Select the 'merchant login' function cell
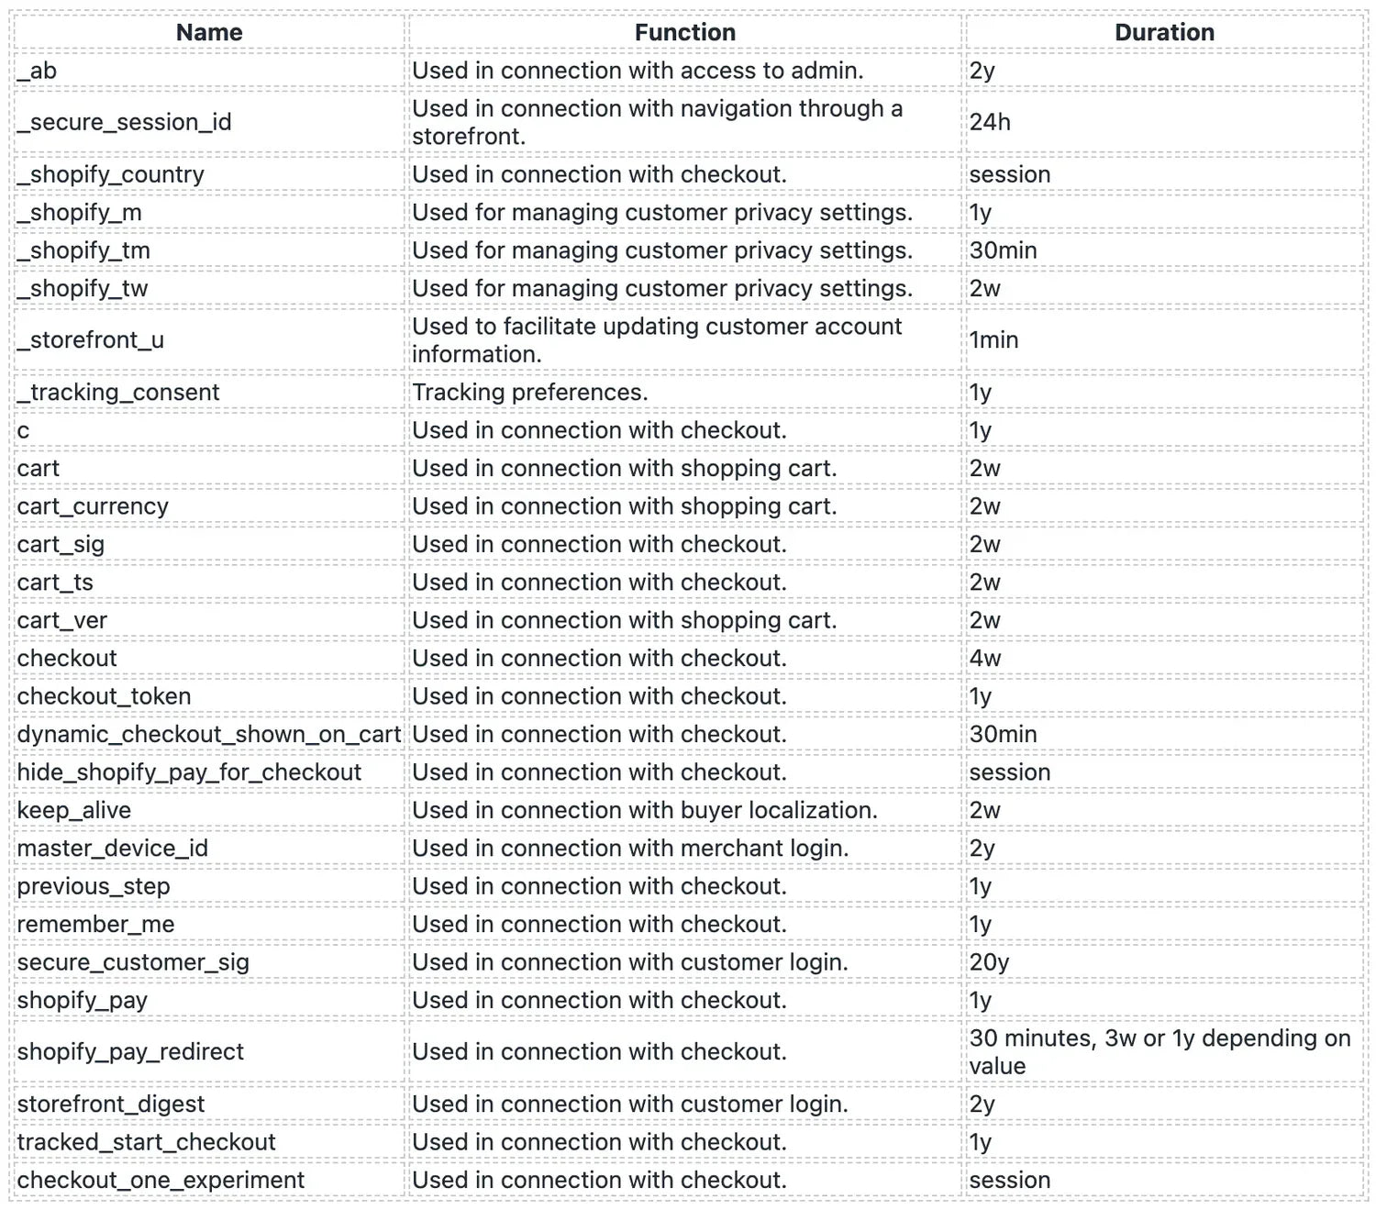The width and height of the screenshot is (1376, 1210). [x=630, y=849]
